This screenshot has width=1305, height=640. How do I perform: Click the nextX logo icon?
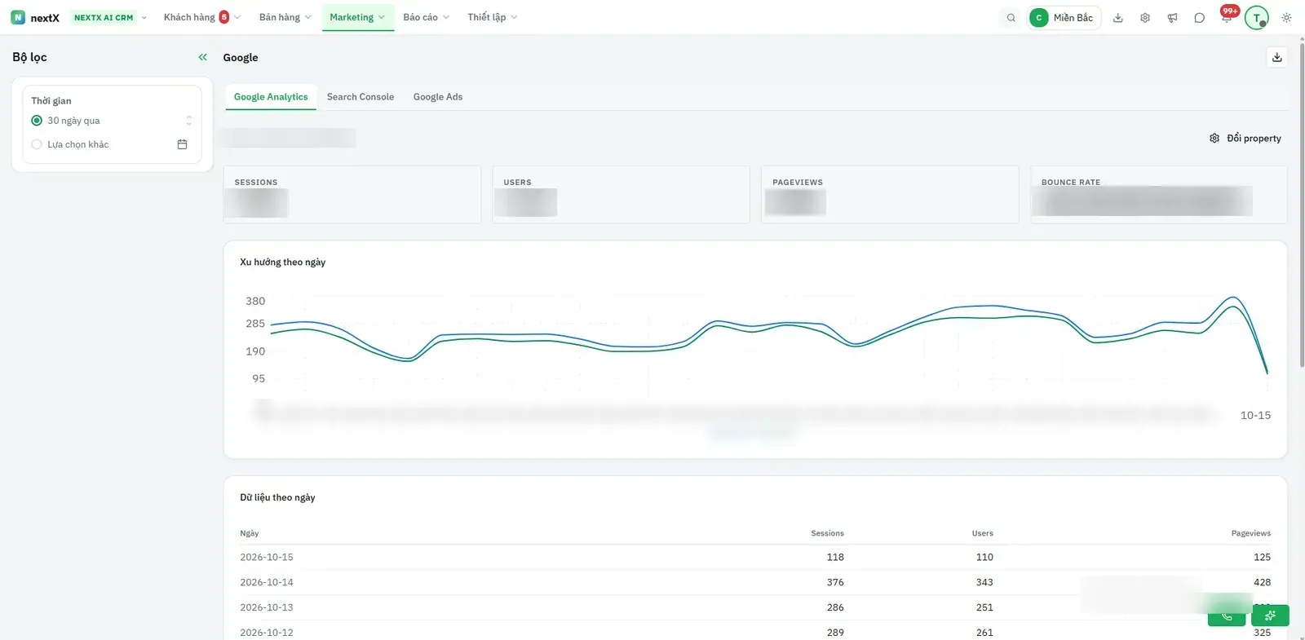18,17
